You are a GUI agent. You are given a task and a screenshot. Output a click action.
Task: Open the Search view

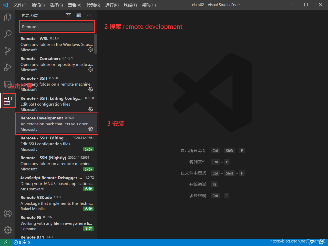(7, 34)
